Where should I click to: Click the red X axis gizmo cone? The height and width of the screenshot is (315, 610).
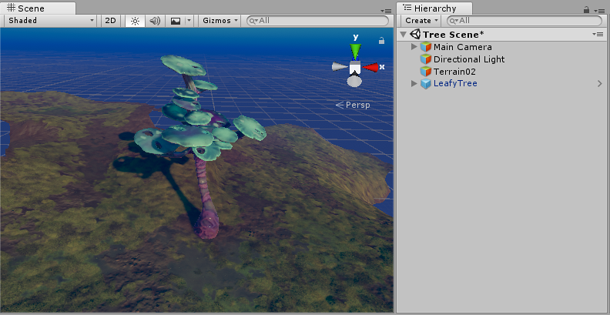[x=372, y=68]
